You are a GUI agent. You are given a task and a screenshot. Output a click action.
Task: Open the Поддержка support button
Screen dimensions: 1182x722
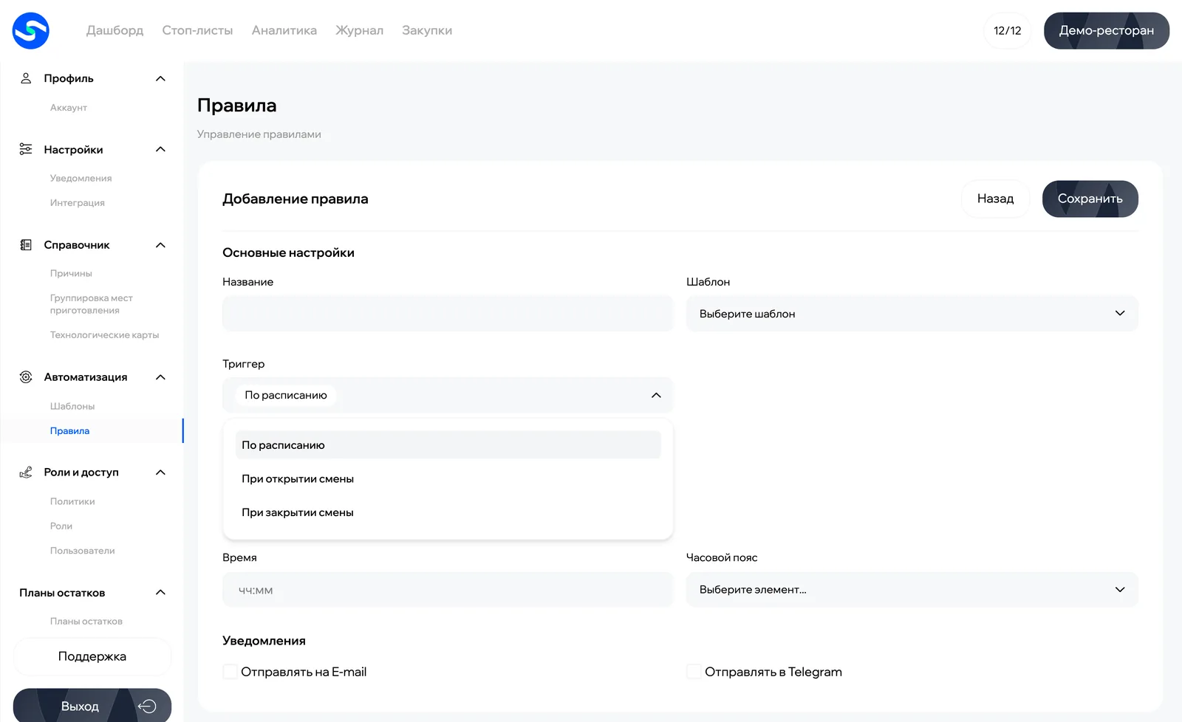click(x=92, y=656)
